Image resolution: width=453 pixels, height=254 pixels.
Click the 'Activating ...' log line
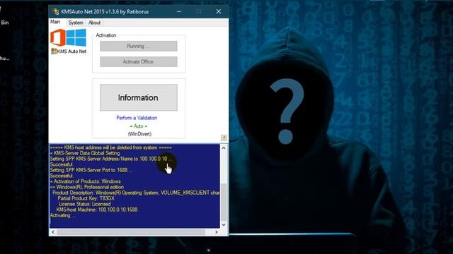pyautogui.click(x=63, y=215)
